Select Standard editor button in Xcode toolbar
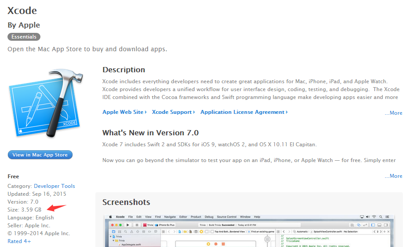 coord(352,225)
